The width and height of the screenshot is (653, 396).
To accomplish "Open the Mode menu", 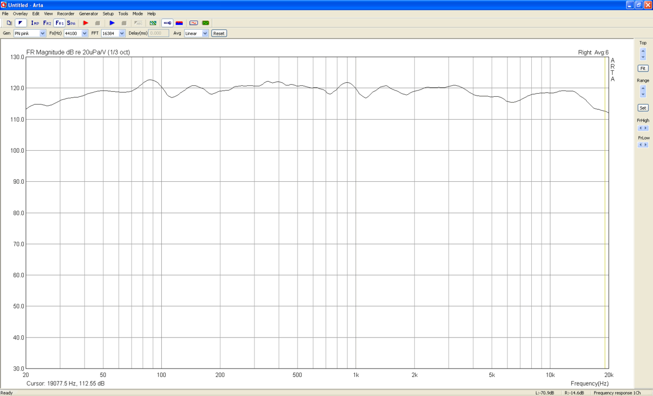I will click(x=137, y=14).
